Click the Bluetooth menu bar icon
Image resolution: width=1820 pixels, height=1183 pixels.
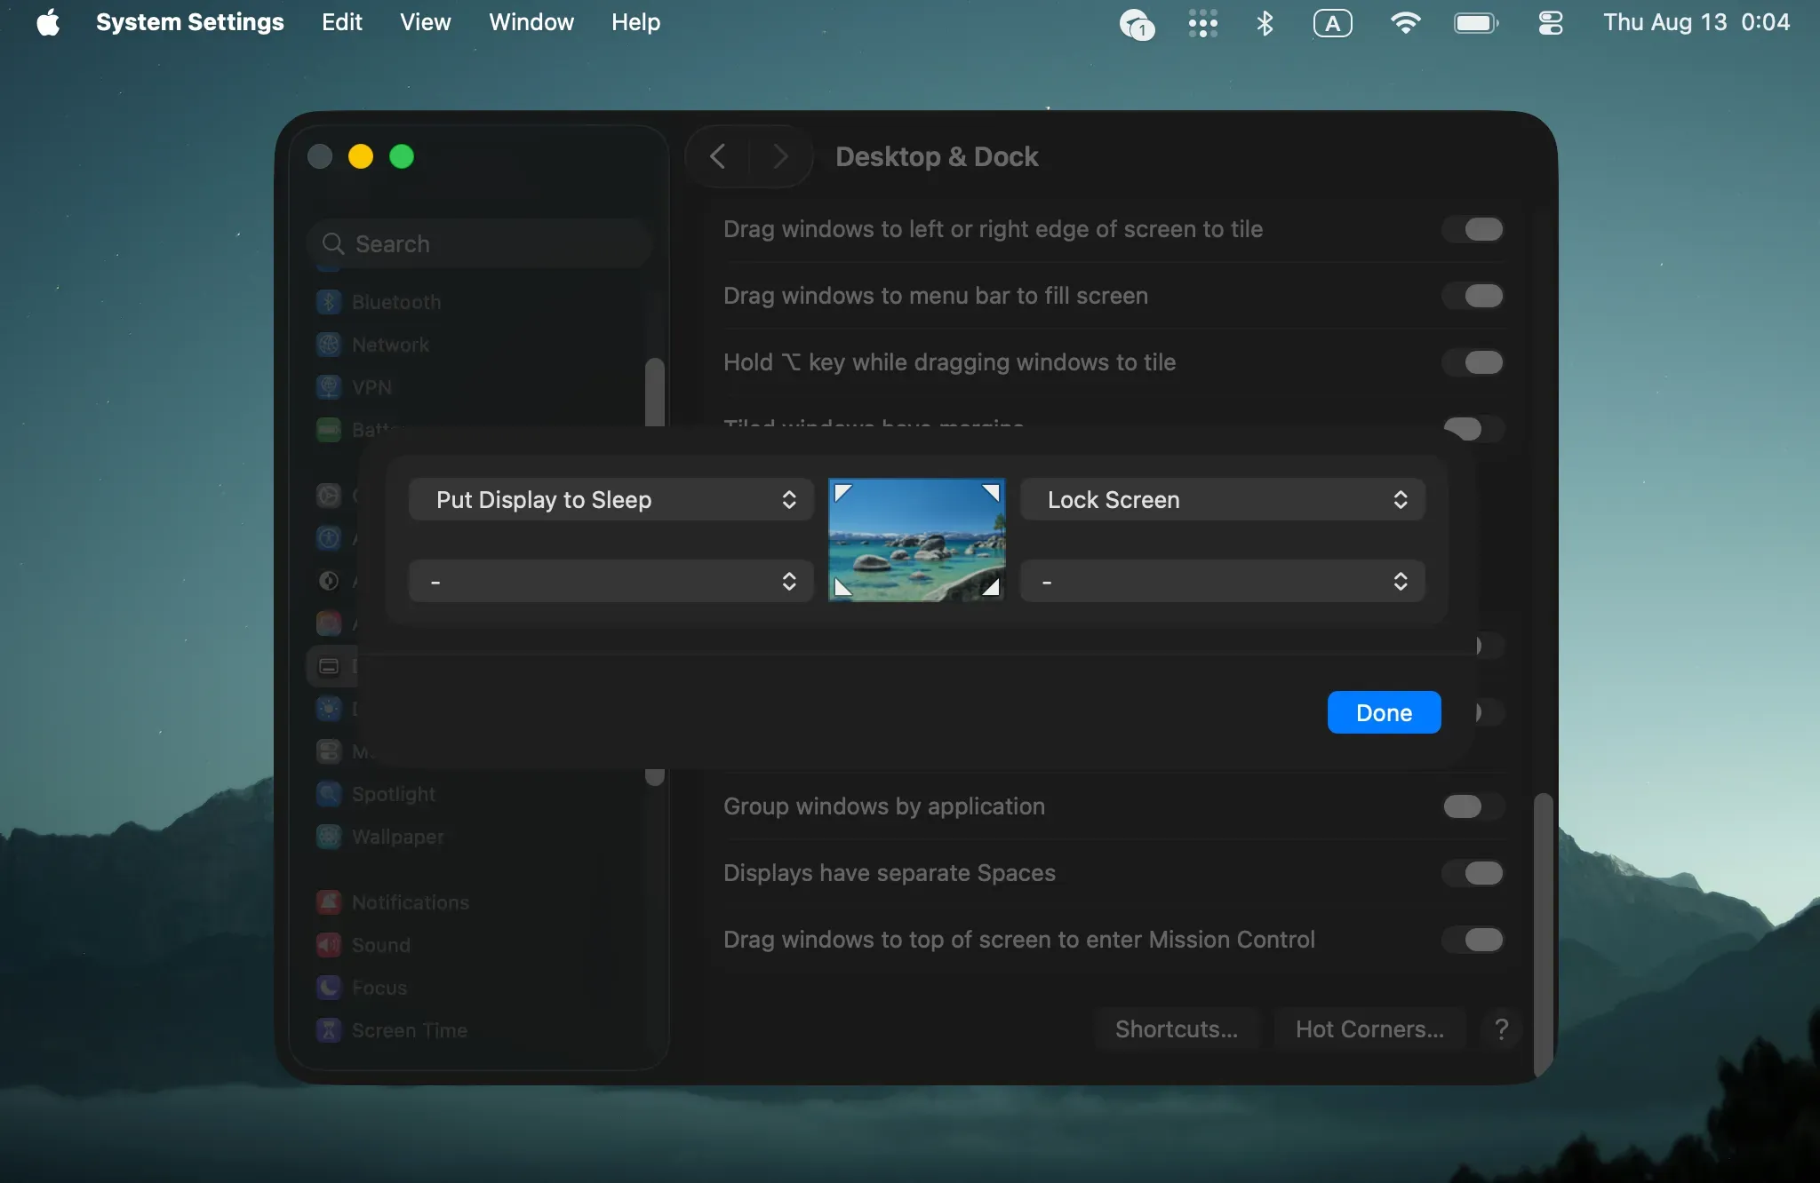[1265, 23]
